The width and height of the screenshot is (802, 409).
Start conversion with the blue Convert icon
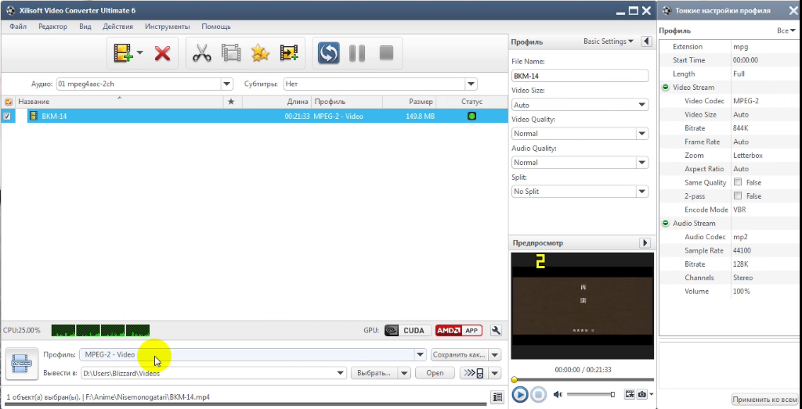328,52
